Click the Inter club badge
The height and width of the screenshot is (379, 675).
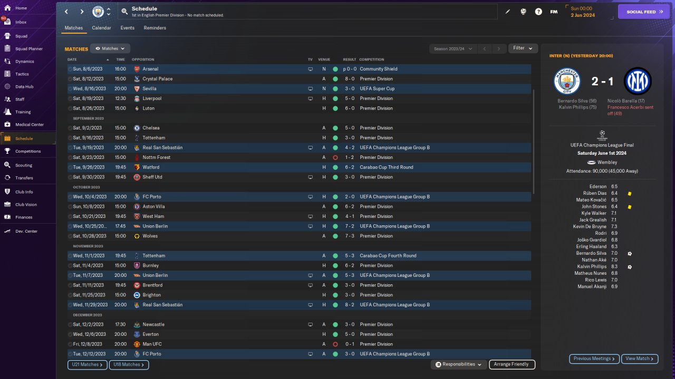point(638,81)
